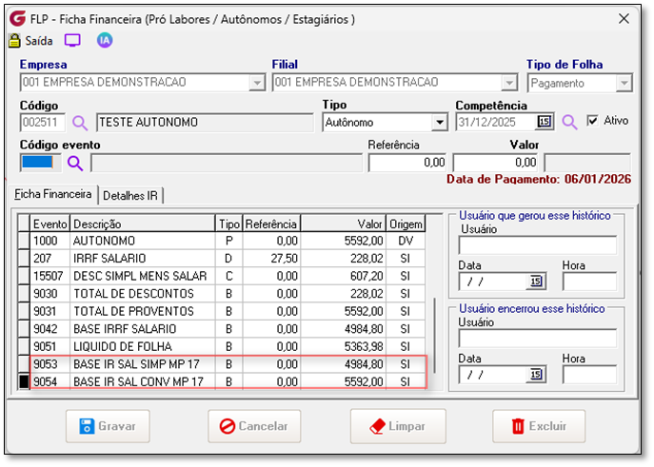Image resolution: width=654 pixels, height=467 pixels.
Task: Click the 607,20 value cell
Action: (x=344, y=276)
